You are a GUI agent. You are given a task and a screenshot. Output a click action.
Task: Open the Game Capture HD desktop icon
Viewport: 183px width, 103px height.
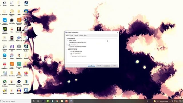(19, 83)
